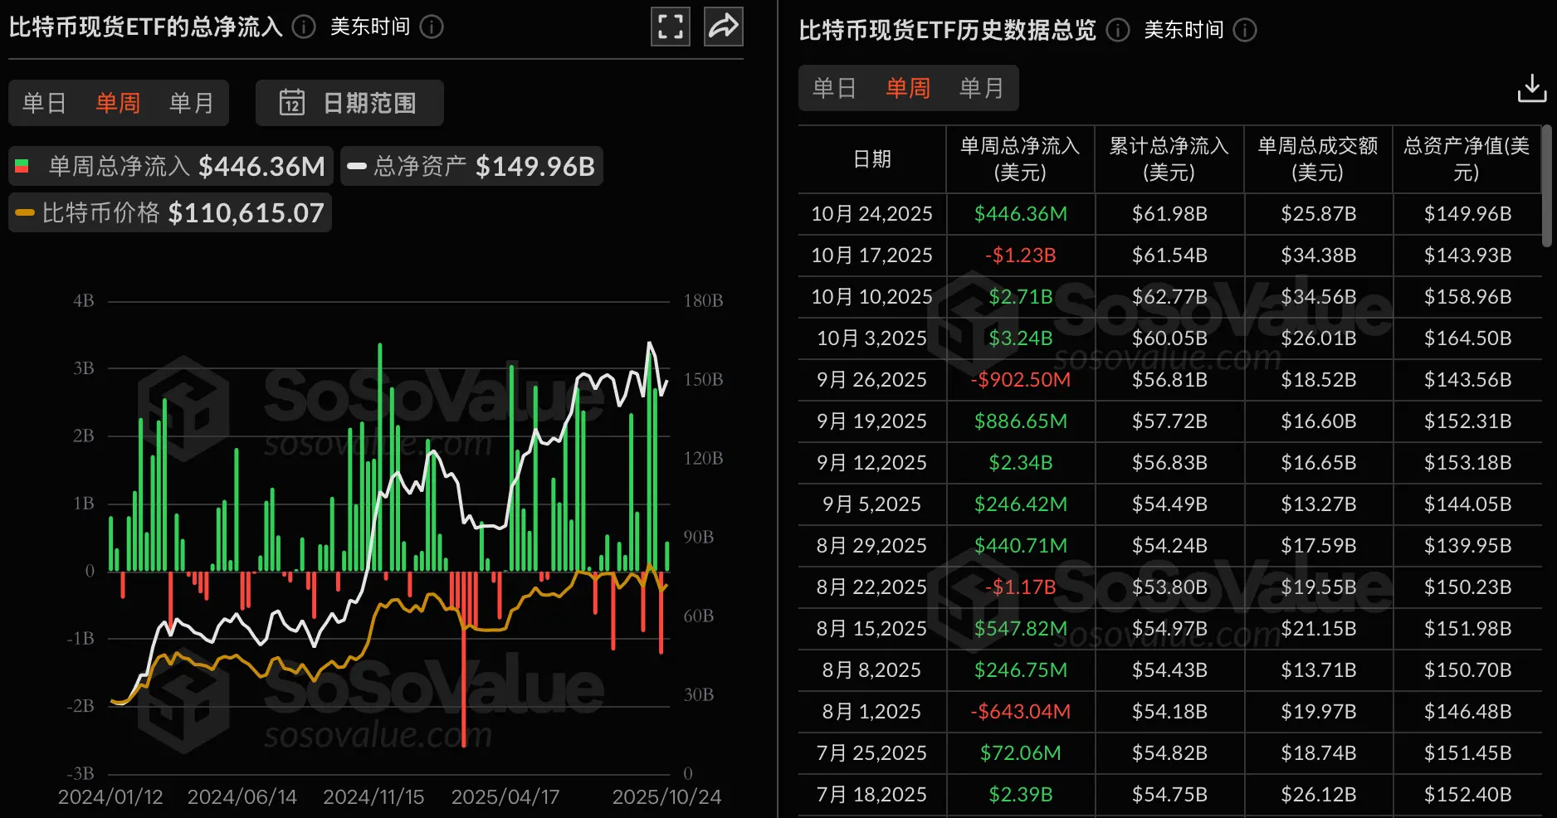Toggle the 总净资产 line visibility

coord(471,165)
